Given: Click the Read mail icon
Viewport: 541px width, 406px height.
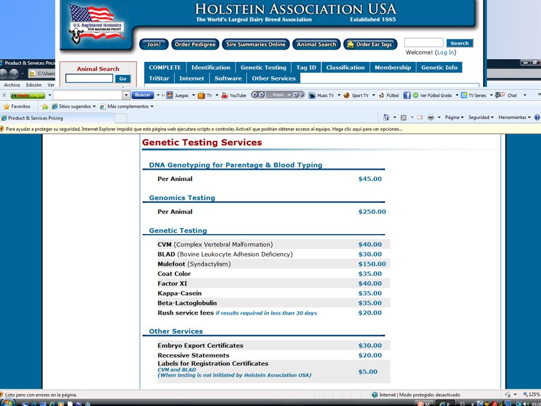Looking at the screenshot, I should click(x=420, y=117).
